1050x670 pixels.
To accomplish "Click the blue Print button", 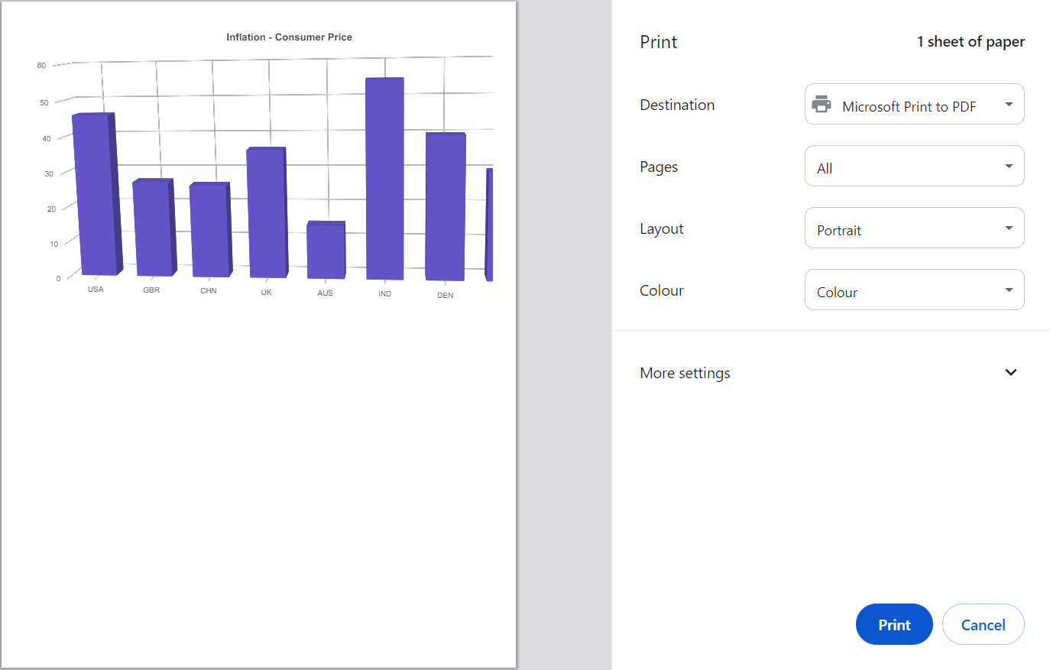I will coord(894,624).
